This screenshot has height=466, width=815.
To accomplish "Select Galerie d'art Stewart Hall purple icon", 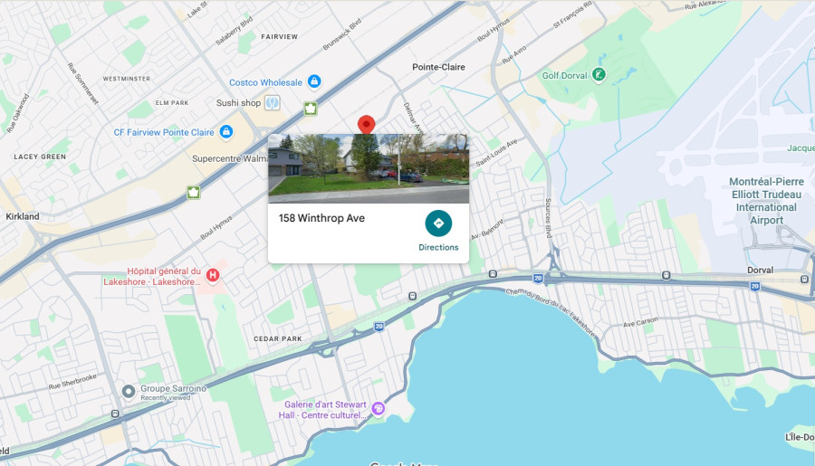I will 379,409.
